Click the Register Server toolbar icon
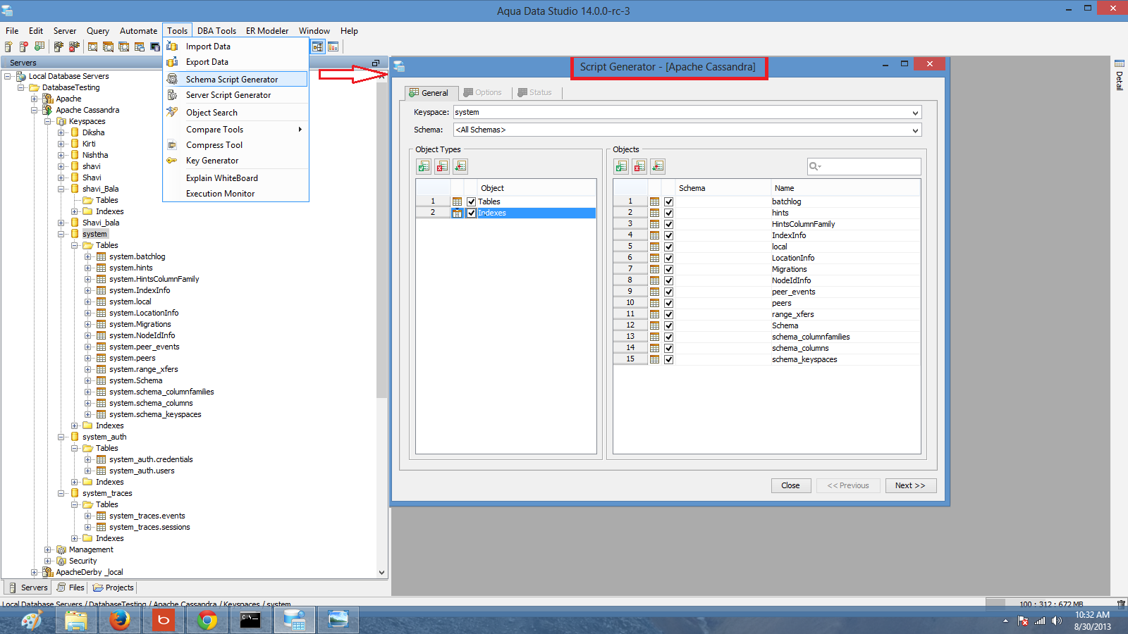The height and width of the screenshot is (634, 1128). (8, 46)
